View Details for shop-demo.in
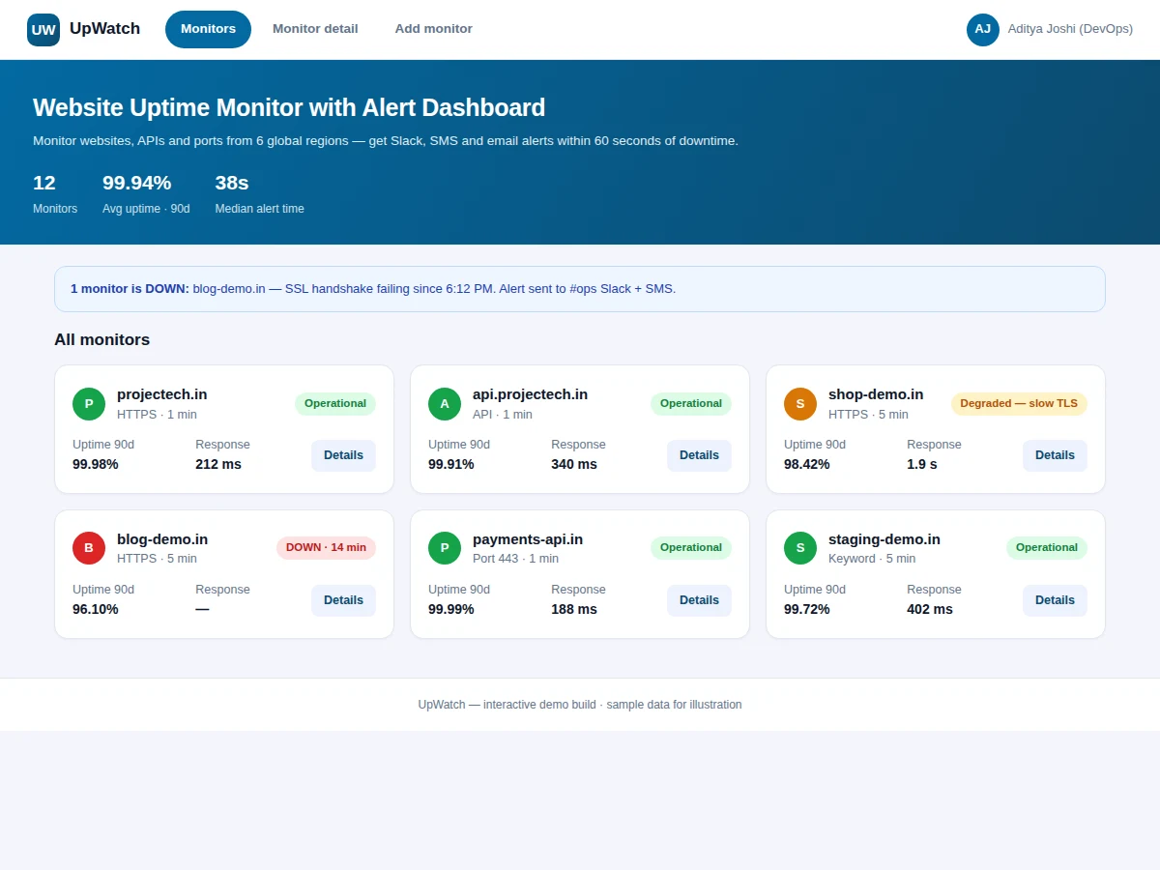 [1055, 455]
